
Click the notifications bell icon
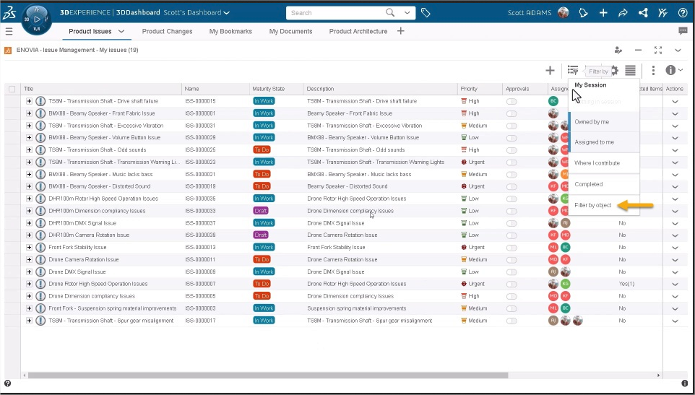pyautogui.click(x=584, y=12)
